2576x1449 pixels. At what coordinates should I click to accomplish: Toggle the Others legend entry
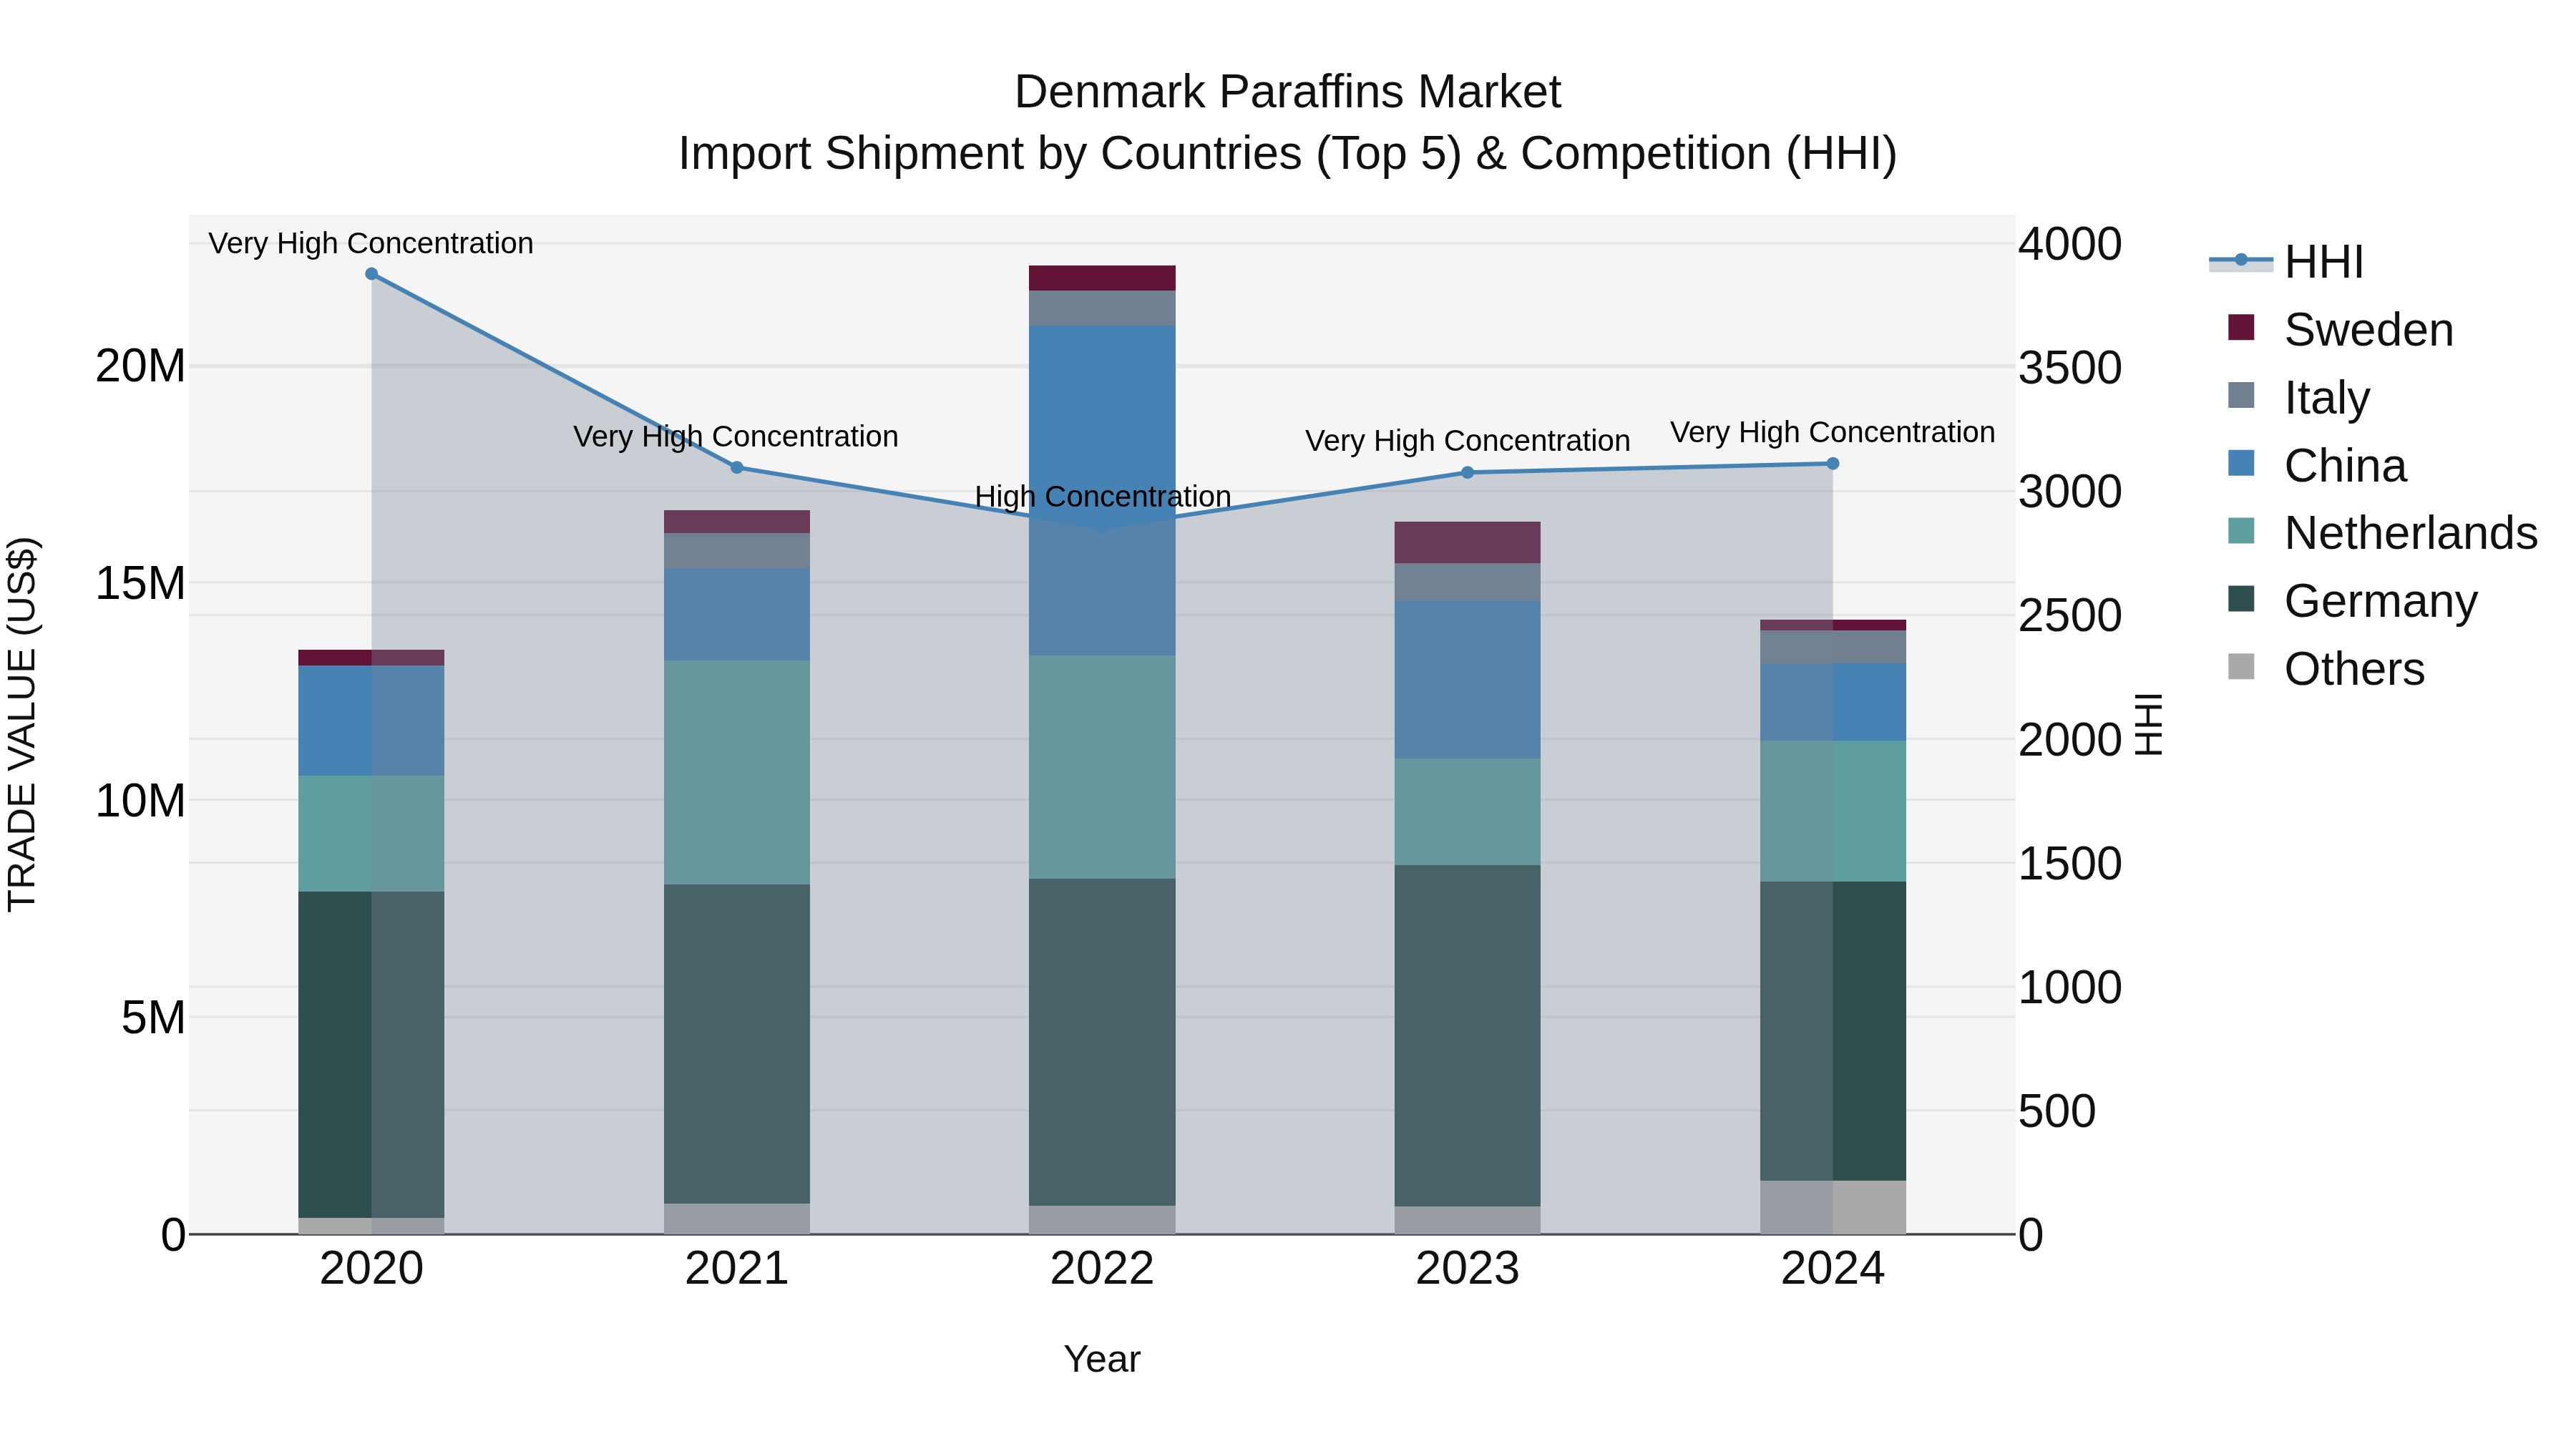point(2326,668)
